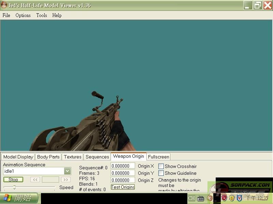Switch to the Fullscreen tab
Image resolution: width=273 pixels, height=204 pixels.
[158, 157]
